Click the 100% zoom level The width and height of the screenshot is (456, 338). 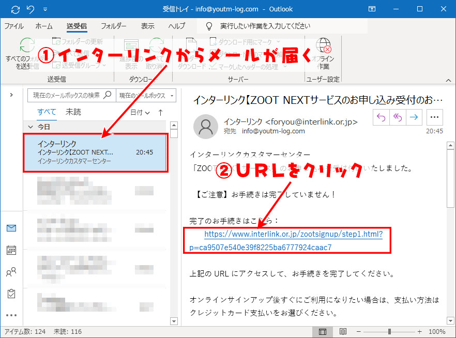click(x=437, y=332)
